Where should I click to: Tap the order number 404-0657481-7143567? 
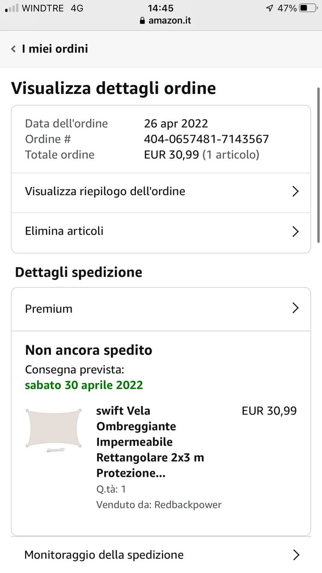206,139
